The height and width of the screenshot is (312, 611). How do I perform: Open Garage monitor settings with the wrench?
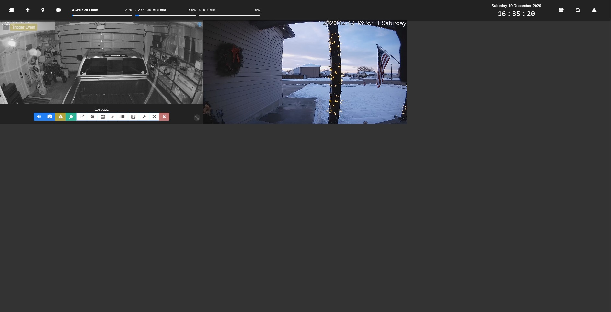(x=144, y=117)
